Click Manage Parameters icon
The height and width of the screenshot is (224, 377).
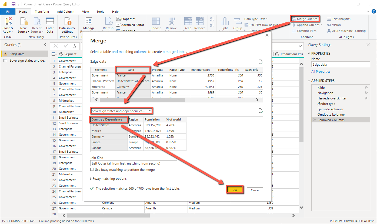(x=89, y=21)
